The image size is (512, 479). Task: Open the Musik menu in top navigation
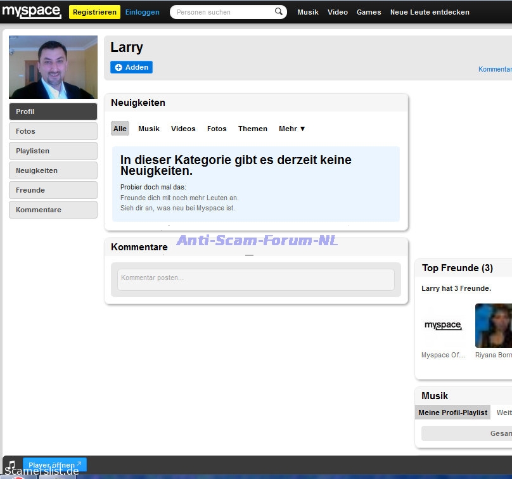coord(308,12)
